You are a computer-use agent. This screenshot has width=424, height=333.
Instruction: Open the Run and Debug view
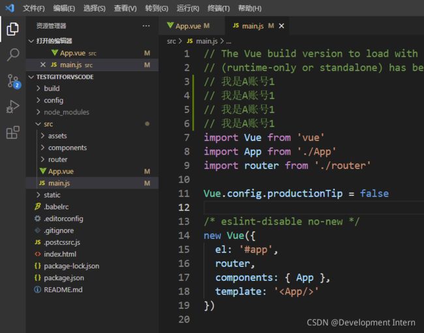click(12, 106)
